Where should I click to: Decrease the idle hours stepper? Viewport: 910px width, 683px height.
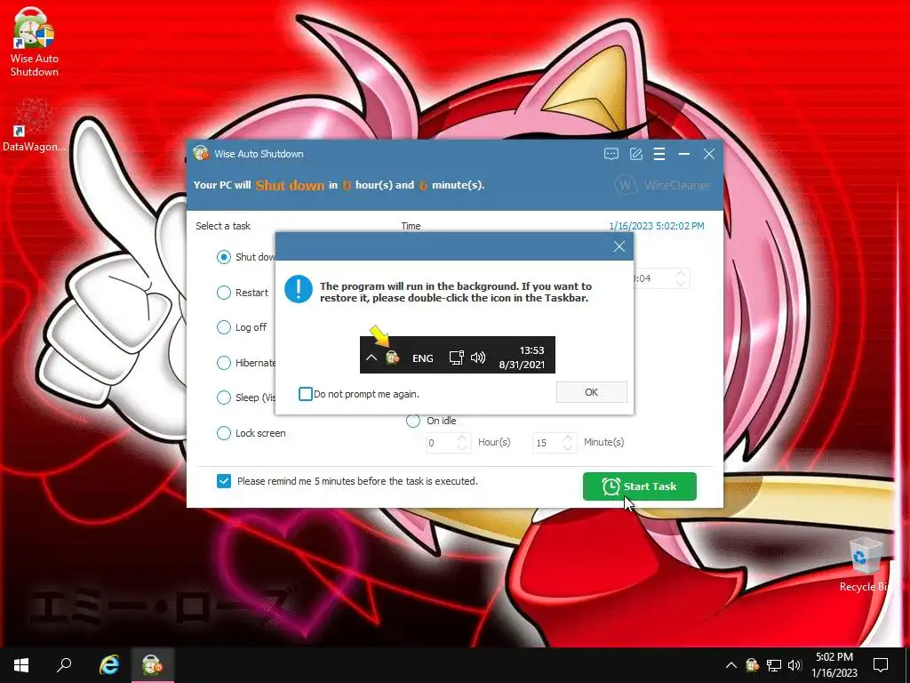[x=462, y=447]
